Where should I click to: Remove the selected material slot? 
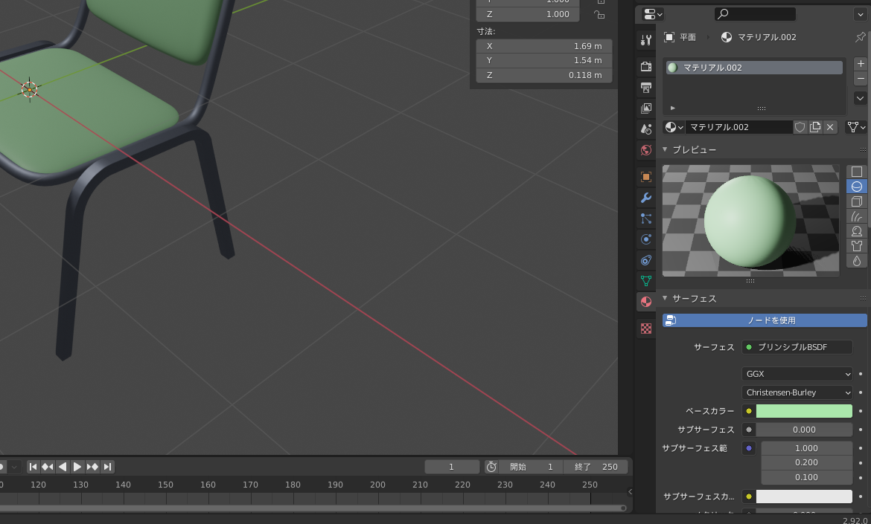click(x=861, y=79)
